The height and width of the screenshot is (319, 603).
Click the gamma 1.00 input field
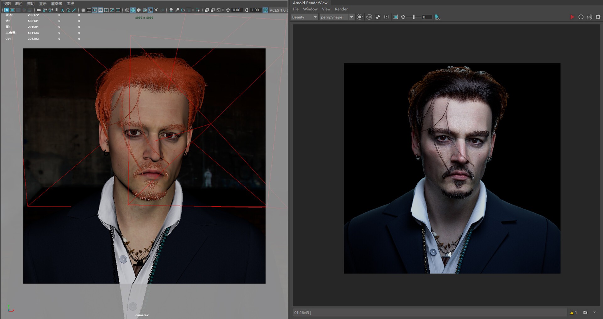(255, 10)
